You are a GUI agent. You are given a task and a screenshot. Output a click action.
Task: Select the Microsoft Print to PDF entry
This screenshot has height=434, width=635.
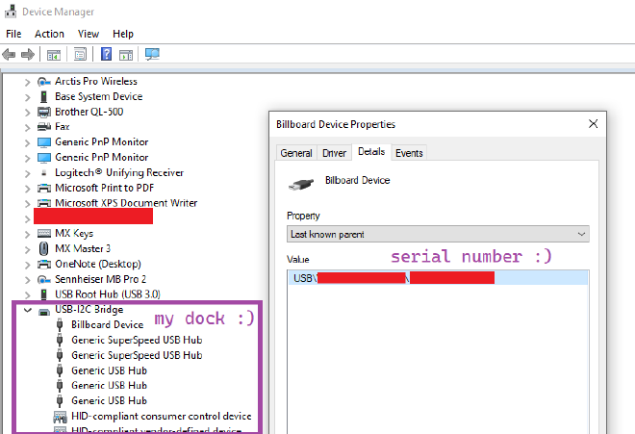point(105,188)
